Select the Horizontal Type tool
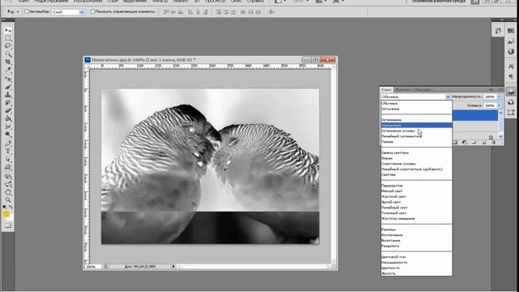Viewport: 519px width, 292px height. click(x=8, y=152)
